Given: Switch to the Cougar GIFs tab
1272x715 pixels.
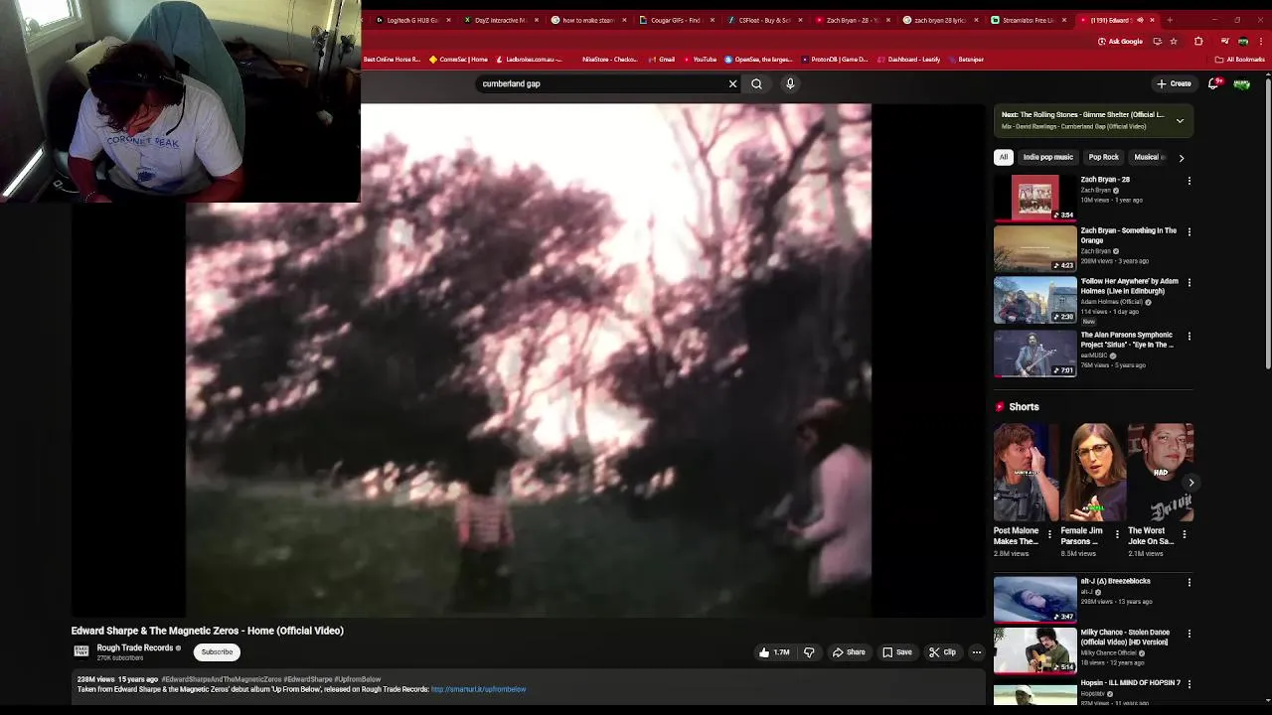Looking at the screenshot, I should tap(675, 20).
